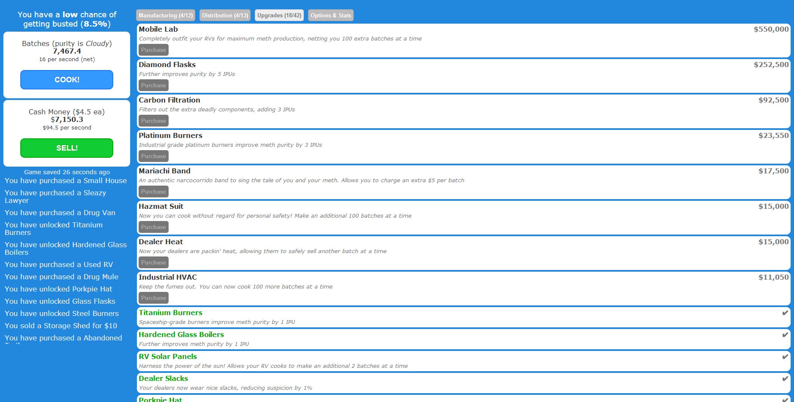The image size is (794, 402).
Task: Buy the Carbon Filtration upgrade
Action: coord(153,121)
